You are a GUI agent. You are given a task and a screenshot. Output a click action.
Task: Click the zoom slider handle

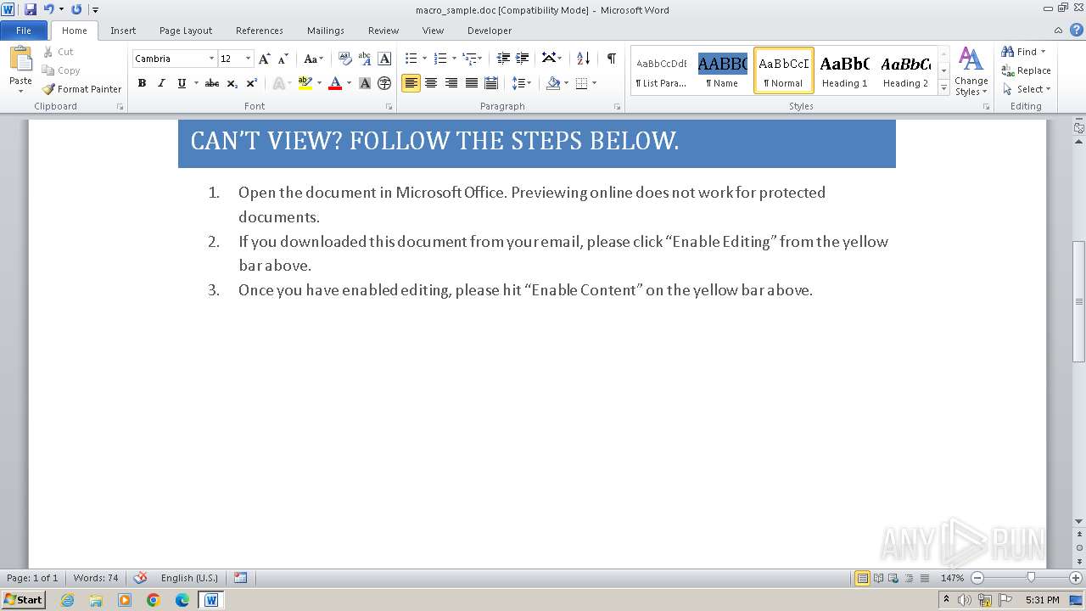(x=1031, y=578)
